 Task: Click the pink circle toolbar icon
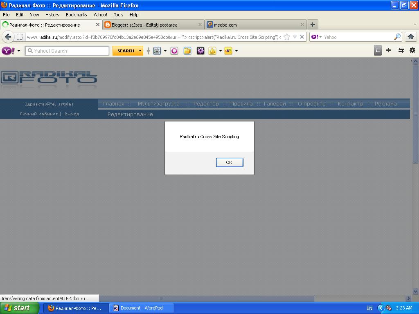click(x=174, y=51)
